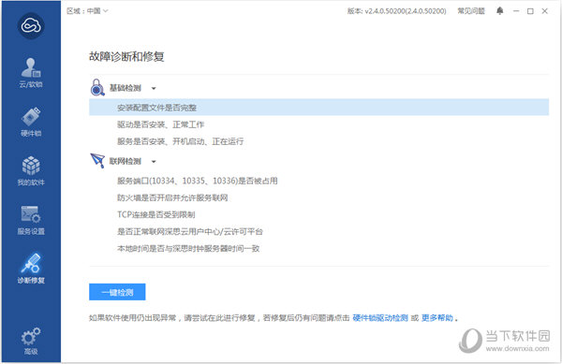This screenshot has width=562, height=364.
Task: Collapse the 联网检测 section arrow
Action: tap(154, 162)
